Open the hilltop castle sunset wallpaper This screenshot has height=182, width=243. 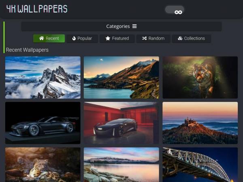tap(200, 123)
